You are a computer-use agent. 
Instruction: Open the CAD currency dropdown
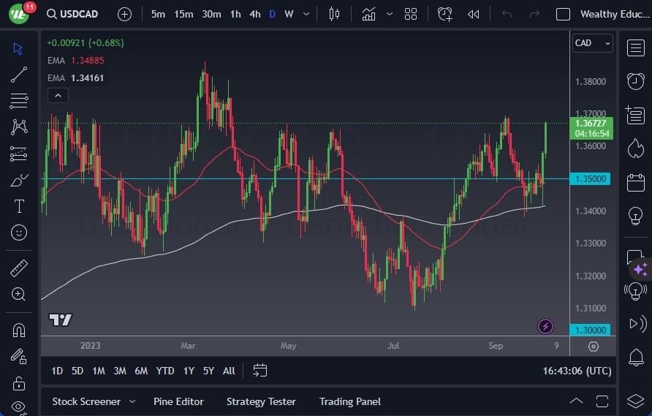[592, 43]
